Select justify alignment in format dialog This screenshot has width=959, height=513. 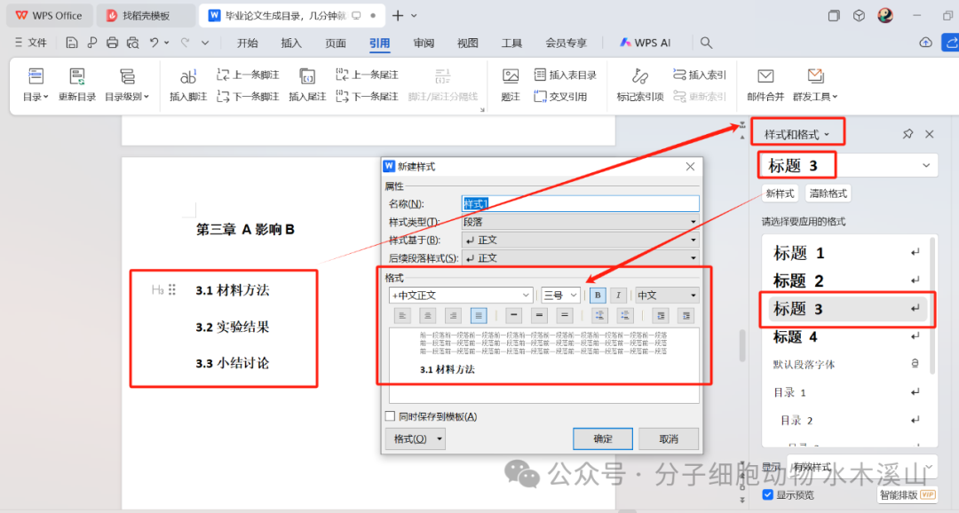click(479, 315)
